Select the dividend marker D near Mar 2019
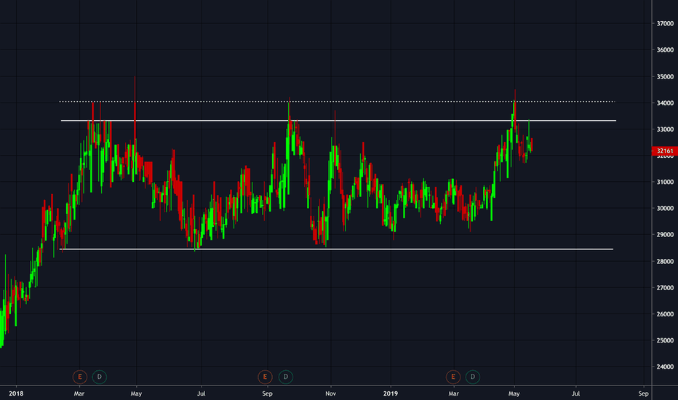678x400 pixels. [x=473, y=377]
